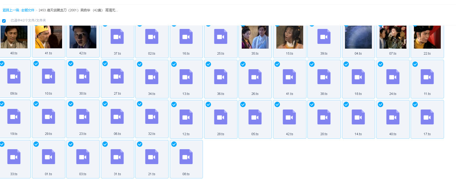Click the 11.ts video file icon
456x185 pixels.
click(x=427, y=76)
